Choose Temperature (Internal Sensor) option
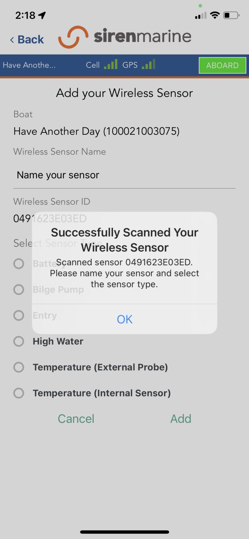This screenshot has height=539, width=249. pyautogui.click(x=19, y=393)
